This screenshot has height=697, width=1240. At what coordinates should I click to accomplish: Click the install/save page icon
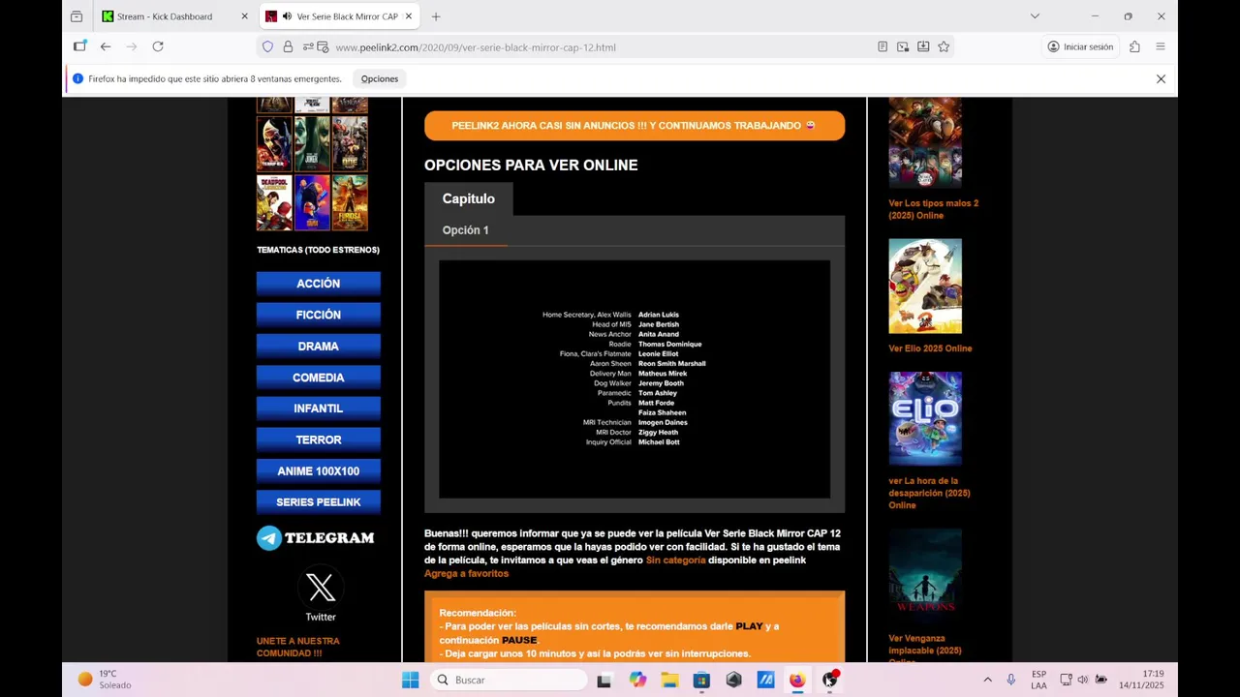click(x=923, y=46)
